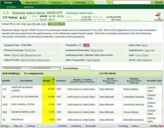This screenshot has width=164, height=128.
Task: Open the search box dropdown arrow
Action: click(152, 2)
